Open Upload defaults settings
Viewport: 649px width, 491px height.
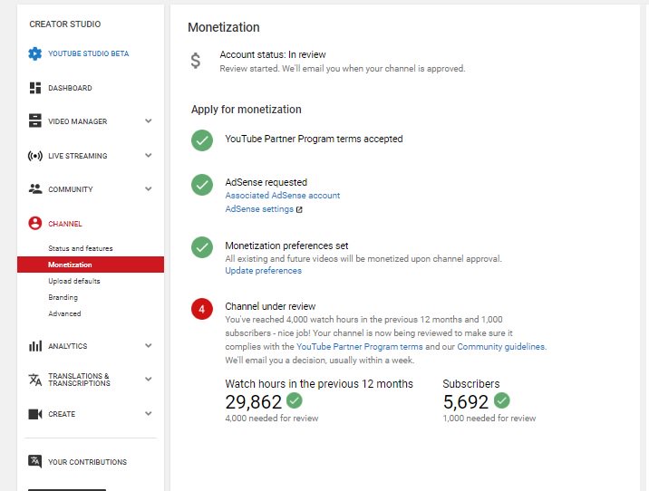click(x=74, y=281)
